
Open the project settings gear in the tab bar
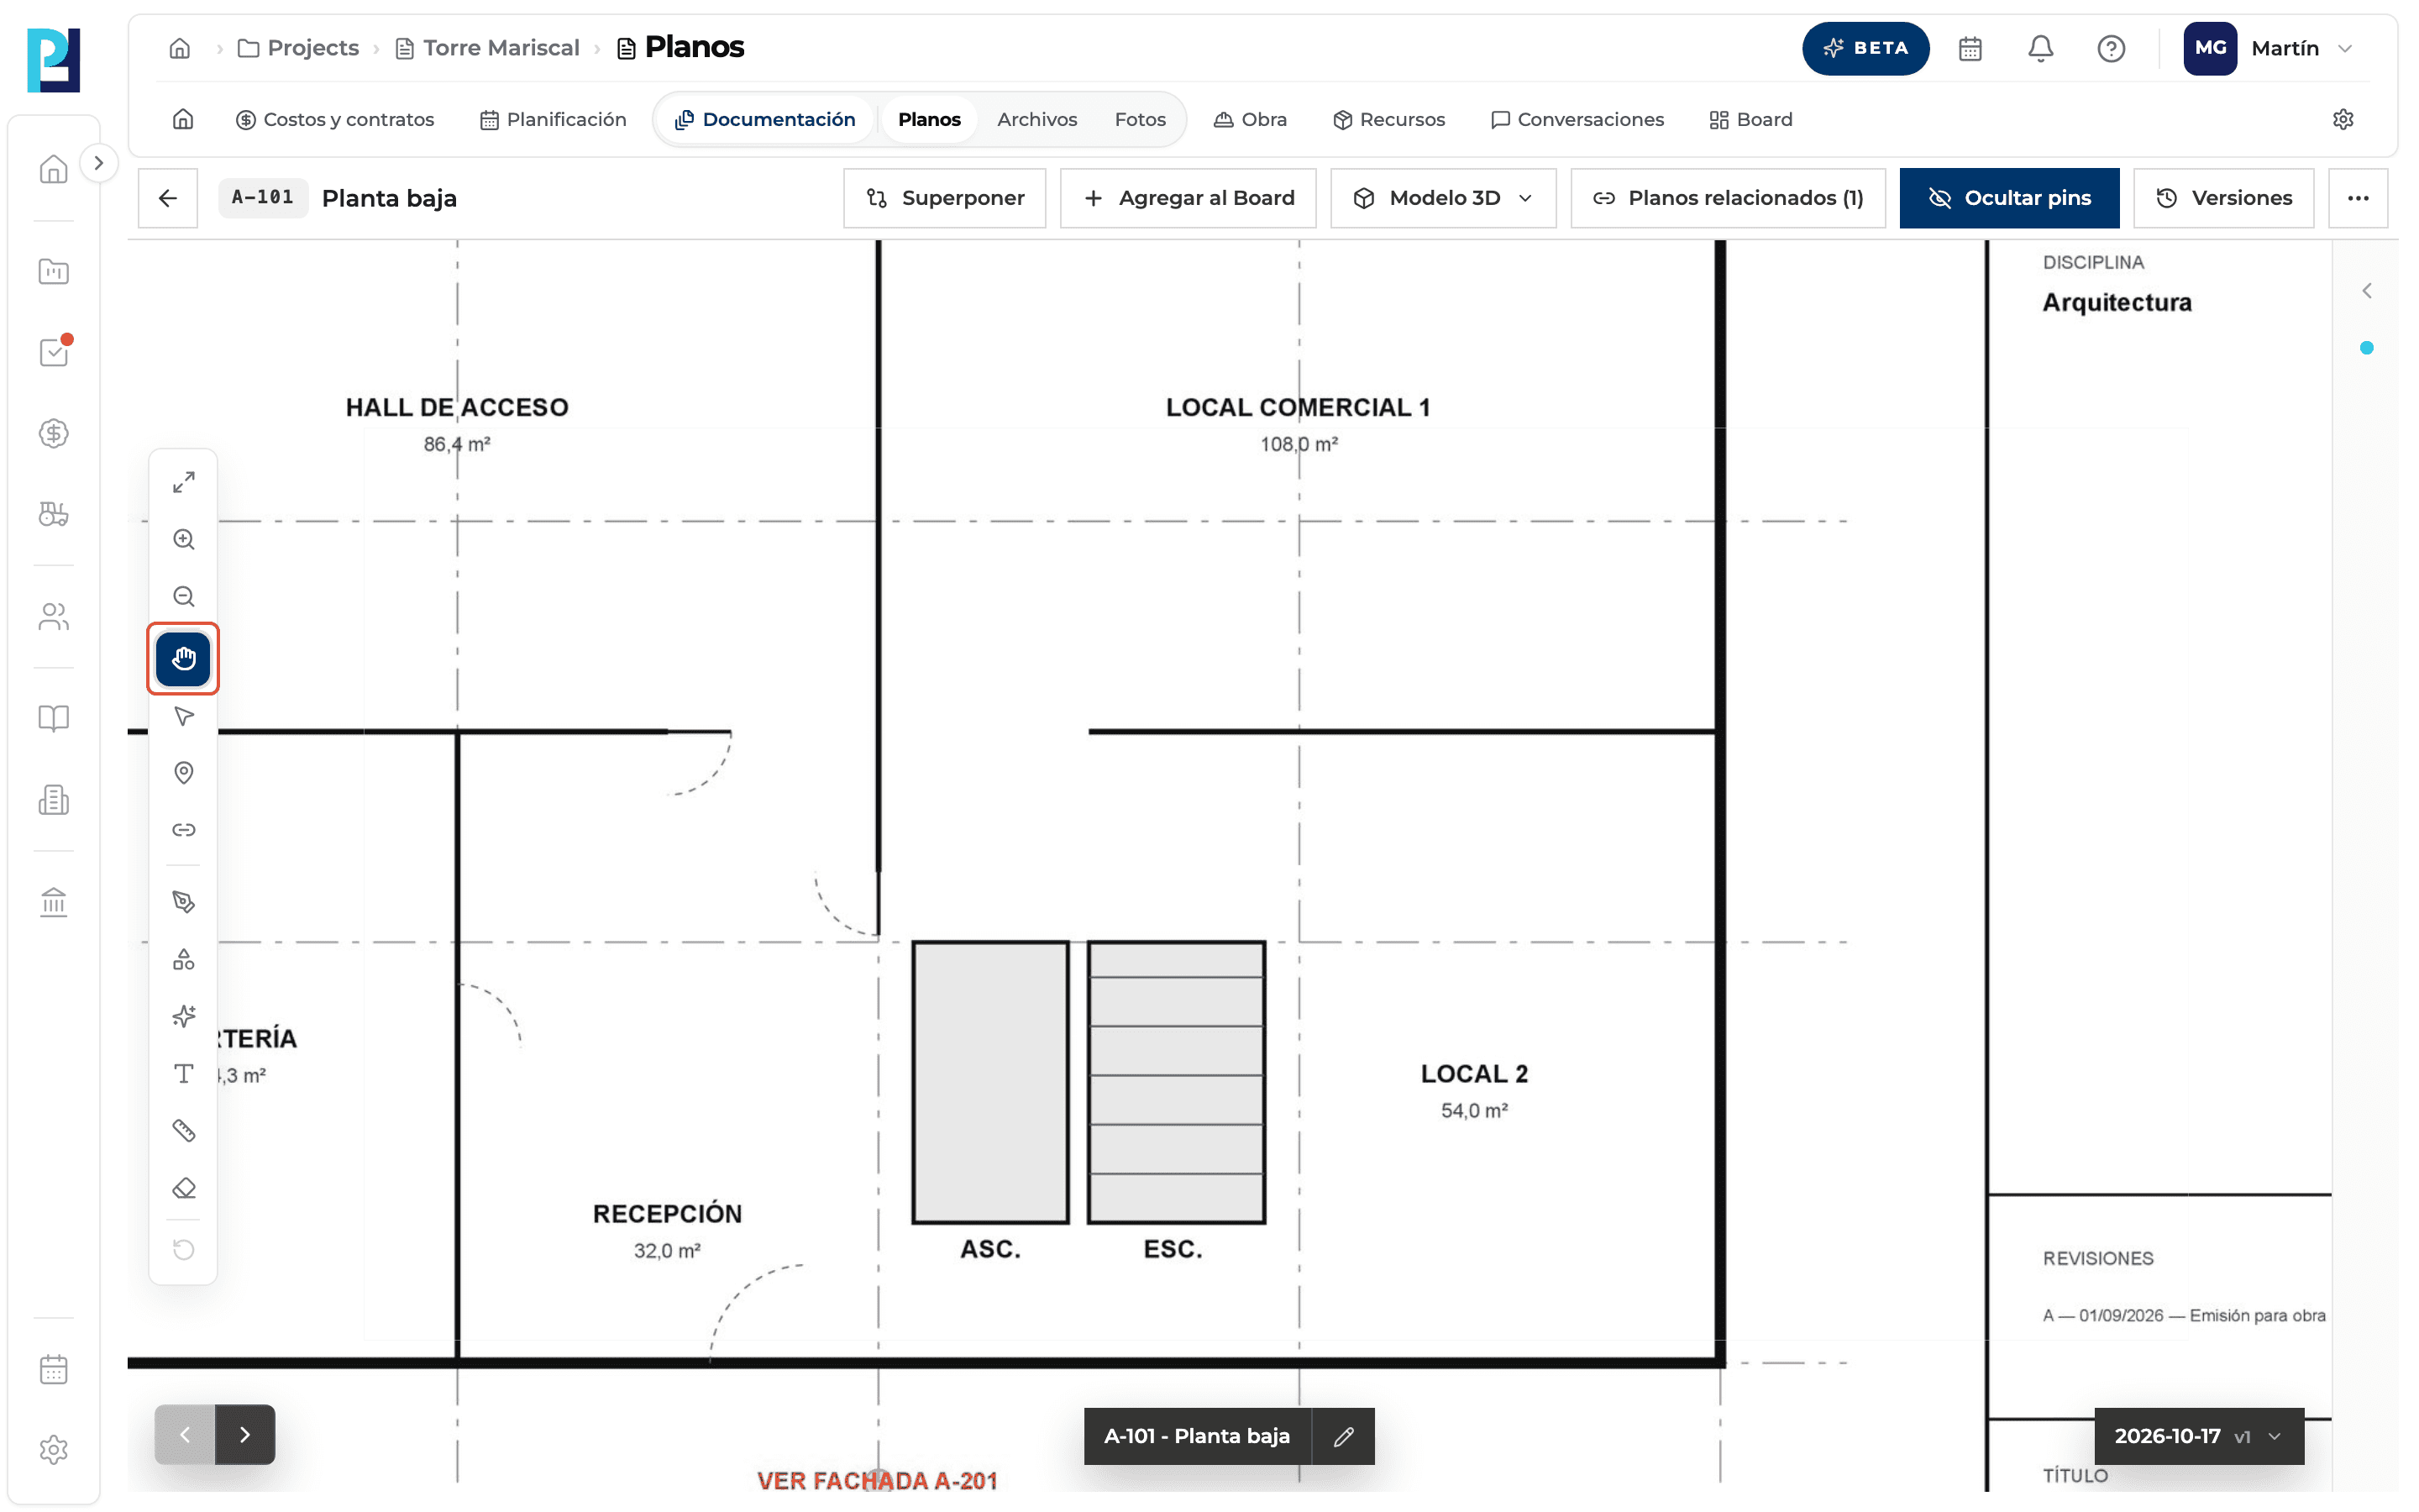tap(2342, 119)
